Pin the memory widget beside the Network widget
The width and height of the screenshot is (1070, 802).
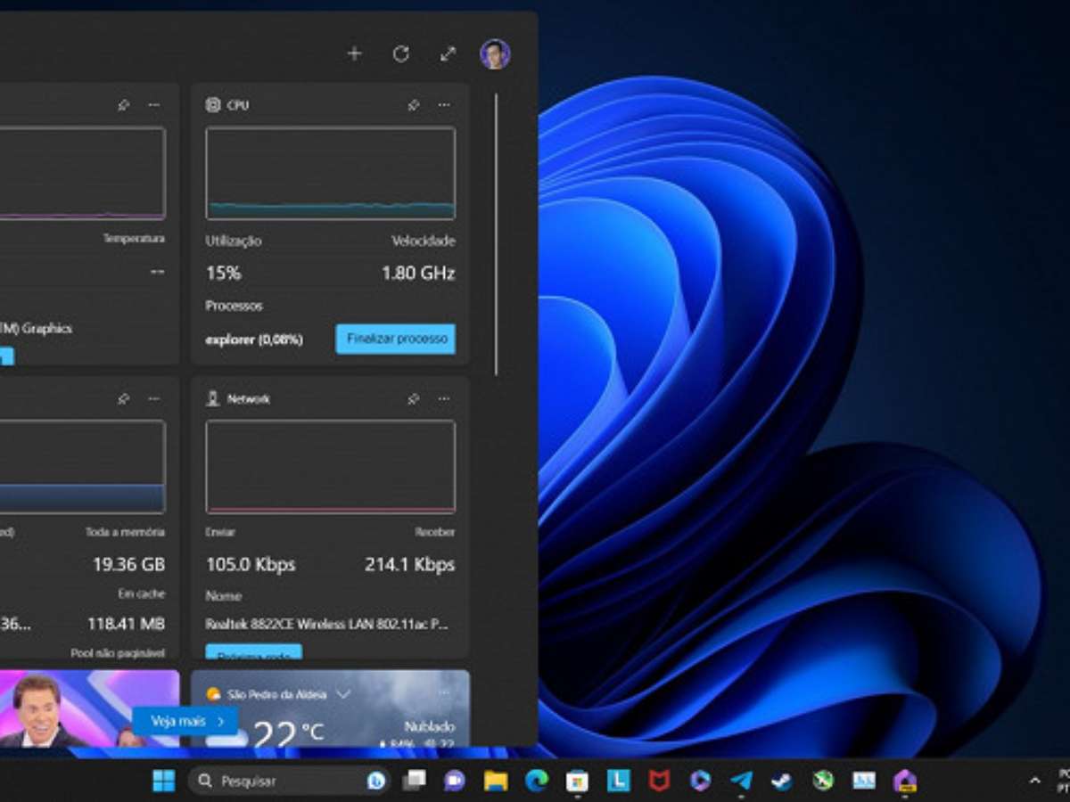[x=123, y=399]
